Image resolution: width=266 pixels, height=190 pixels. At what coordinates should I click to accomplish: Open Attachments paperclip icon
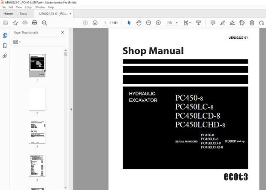tap(5, 56)
